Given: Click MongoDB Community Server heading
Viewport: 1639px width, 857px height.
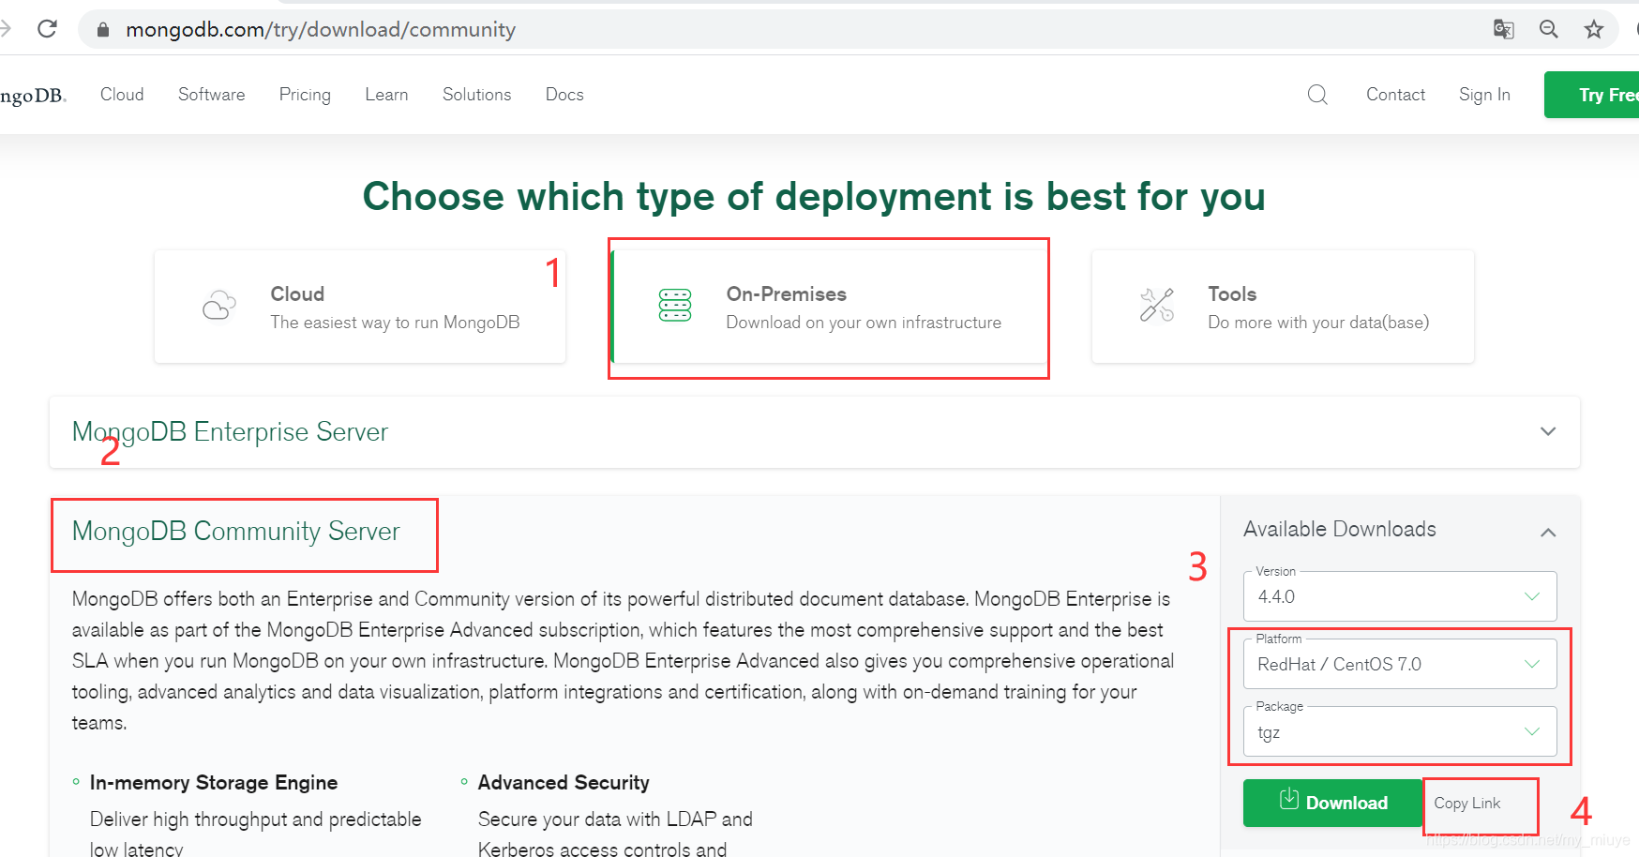Looking at the screenshot, I should (x=236, y=531).
